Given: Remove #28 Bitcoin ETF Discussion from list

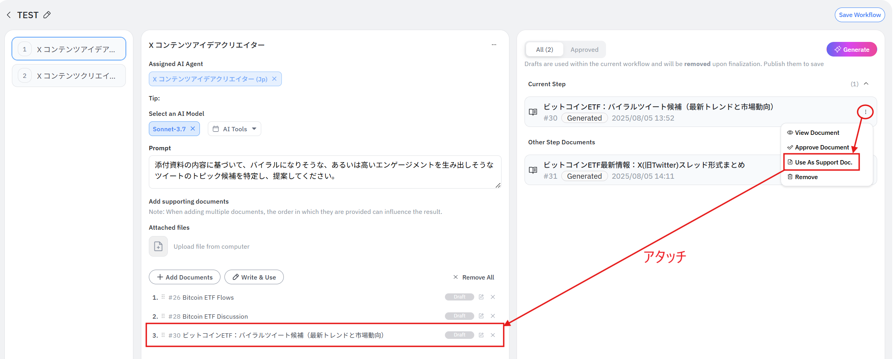Looking at the screenshot, I should pyautogui.click(x=493, y=316).
